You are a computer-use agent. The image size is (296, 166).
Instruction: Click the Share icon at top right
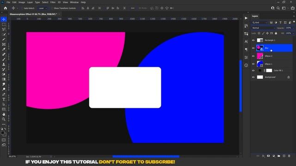click(x=293, y=8)
